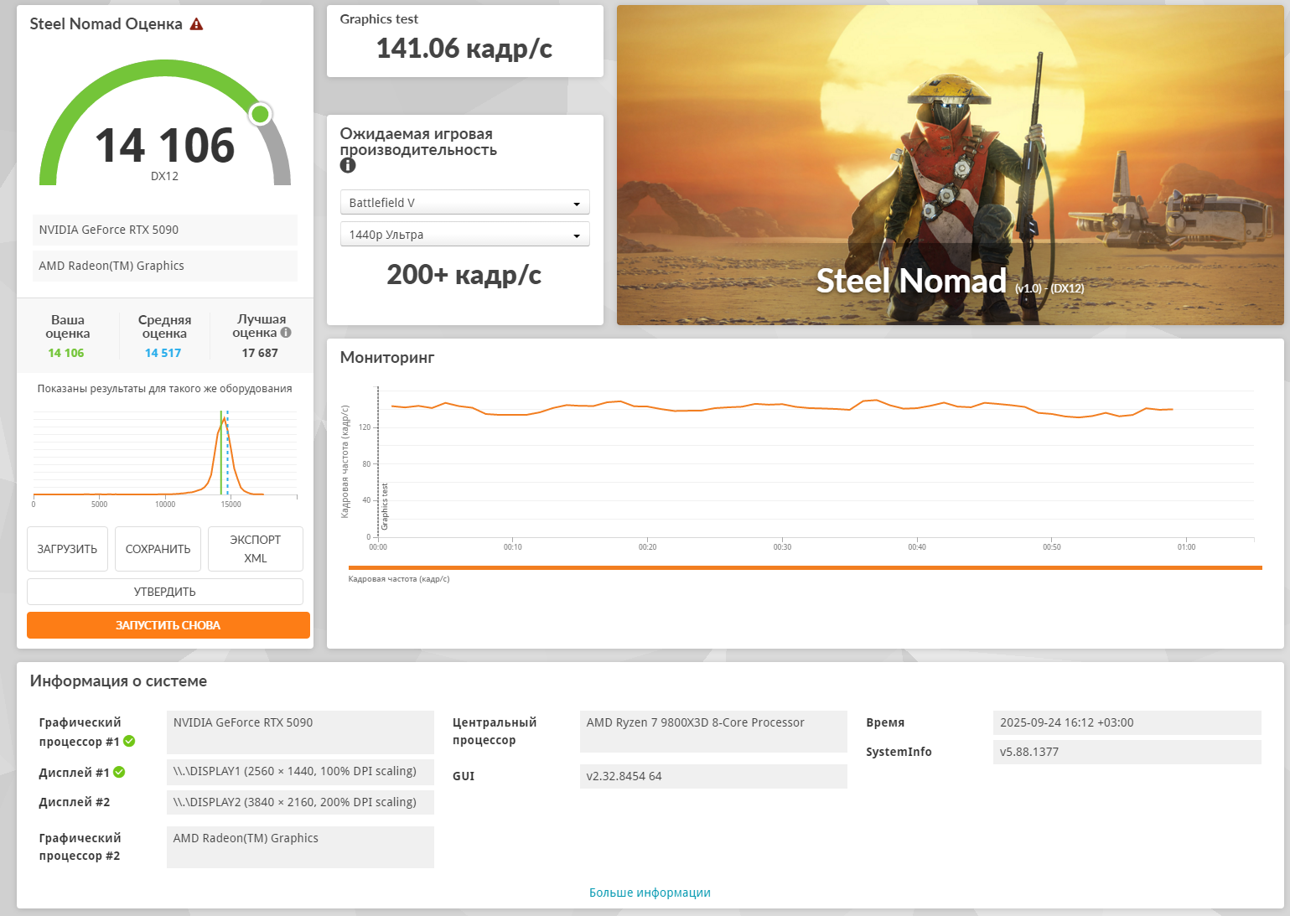Click the green checkmark beside Графический процессор #1
Screen dimensions: 1290x916
129,741
